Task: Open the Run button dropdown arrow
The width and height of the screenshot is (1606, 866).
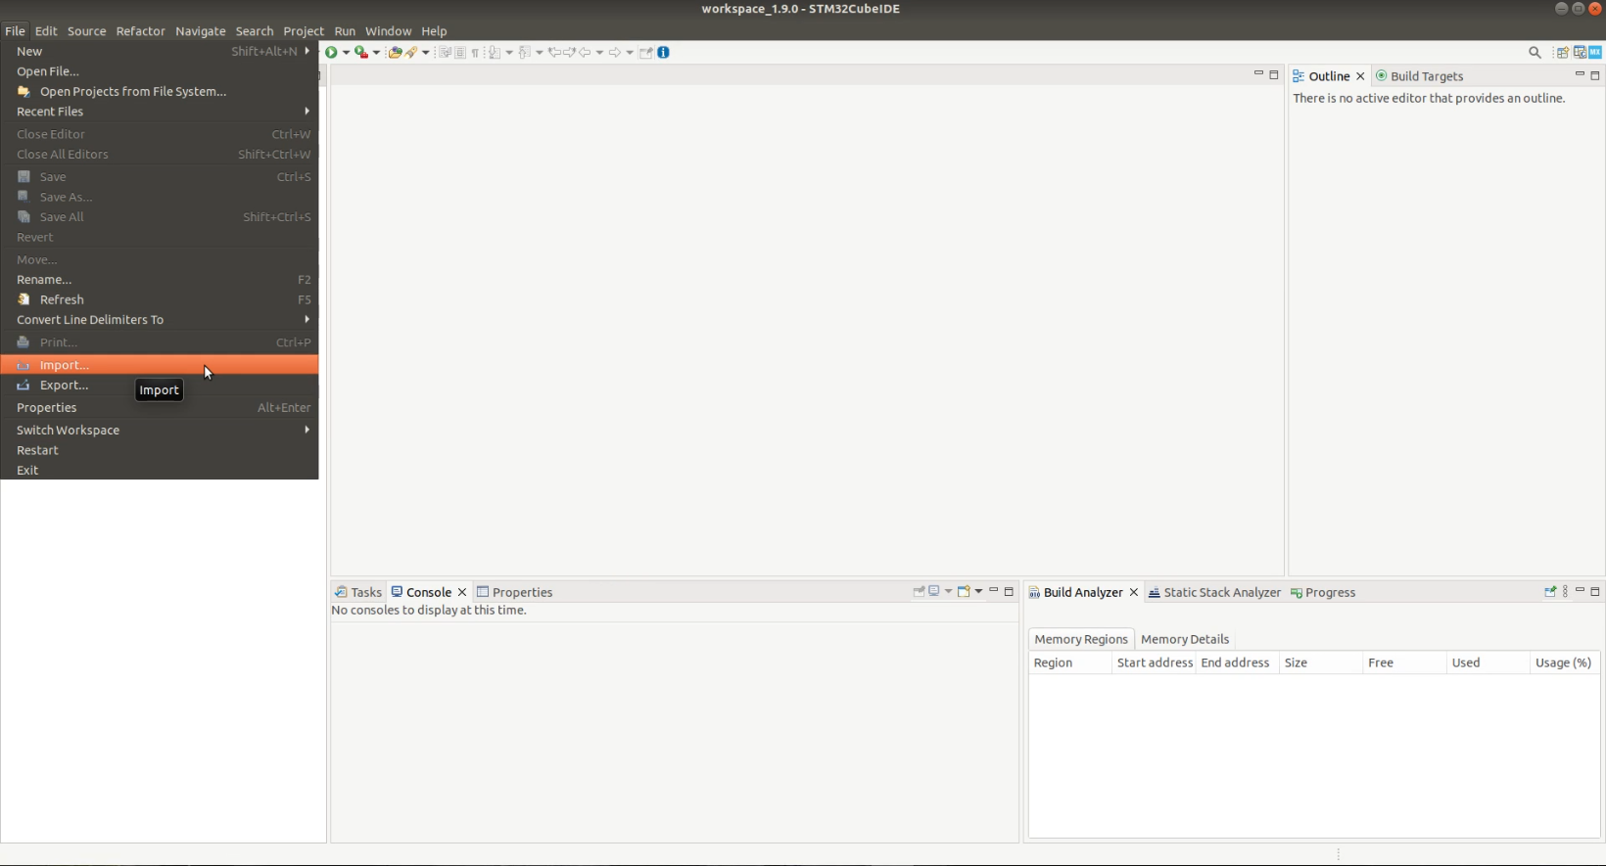Action: point(346,53)
